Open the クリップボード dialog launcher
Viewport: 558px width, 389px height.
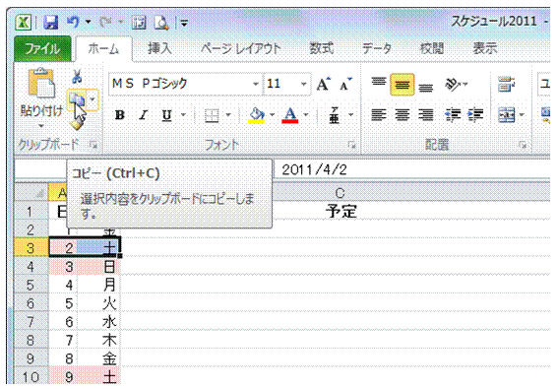93,145
